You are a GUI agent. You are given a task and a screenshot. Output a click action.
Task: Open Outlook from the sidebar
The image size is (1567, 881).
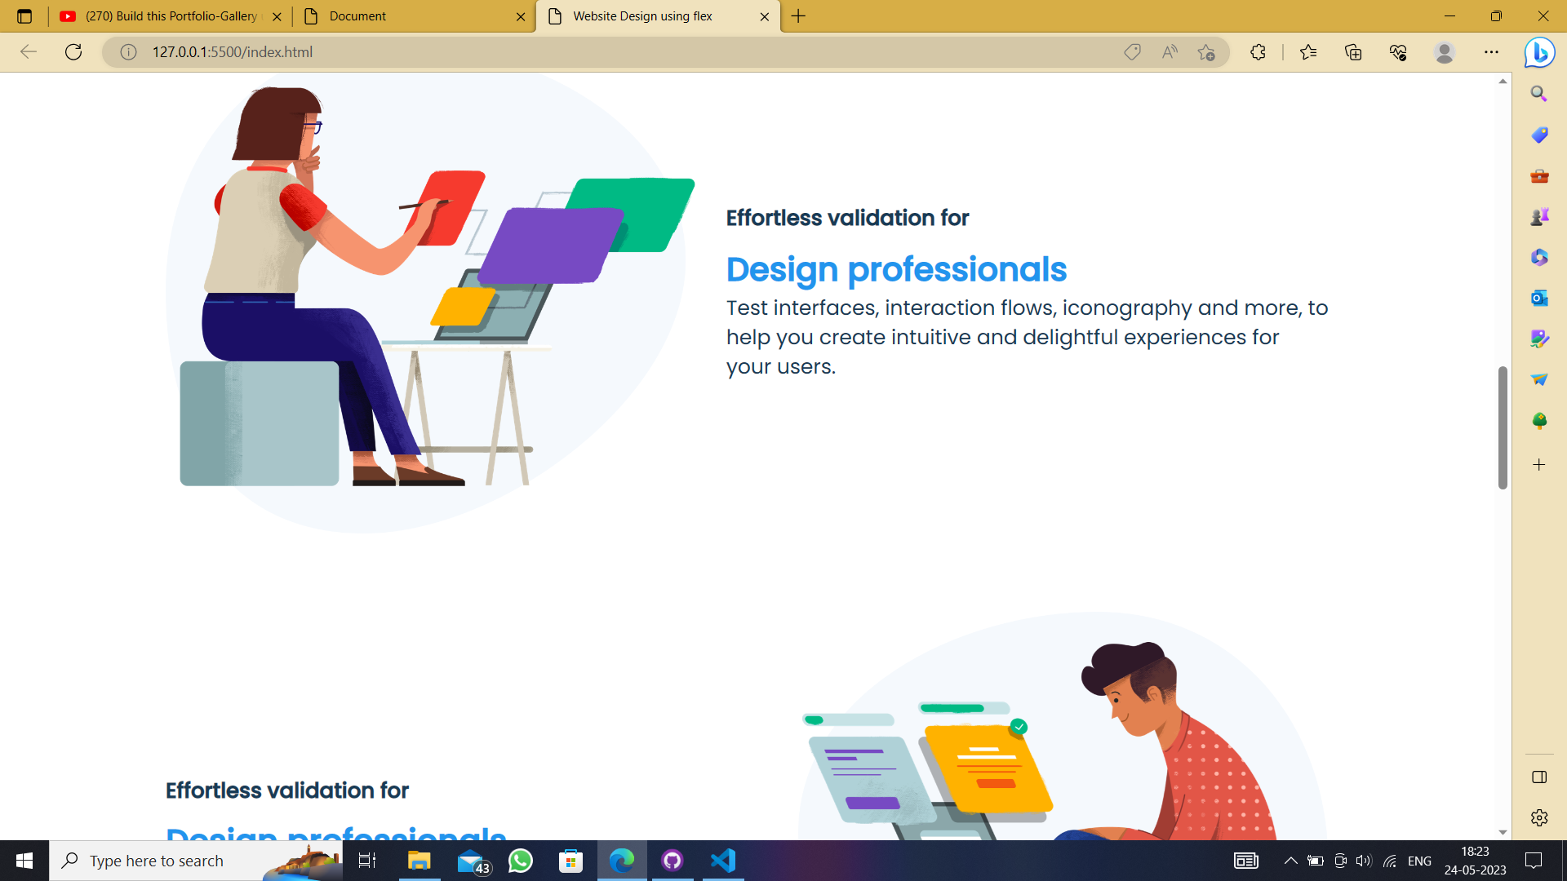click(1539, 298)
